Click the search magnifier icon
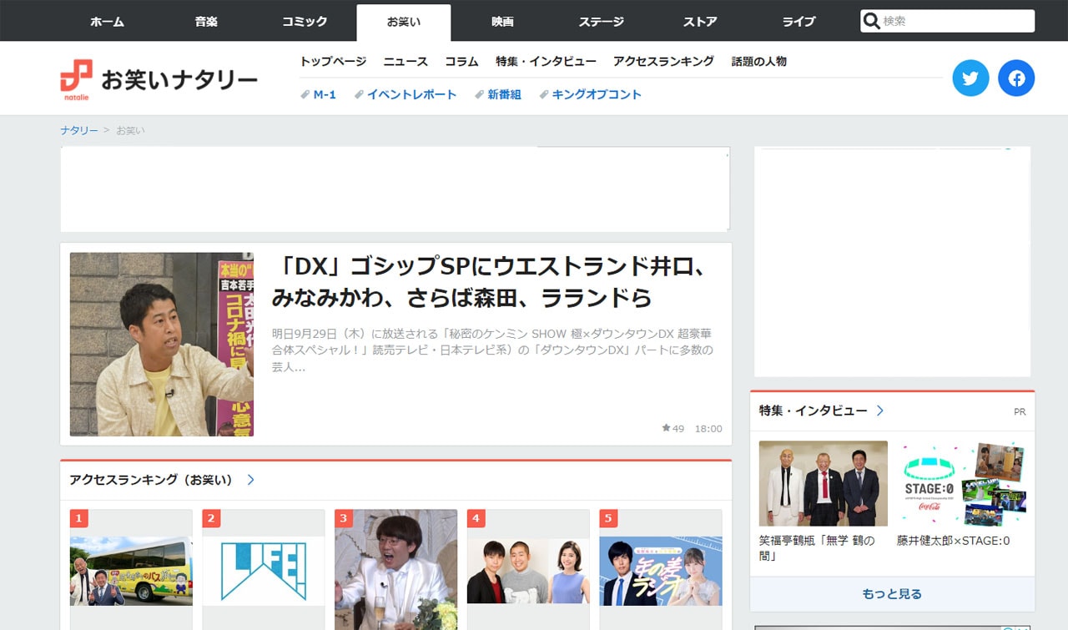 coord(872,20)
